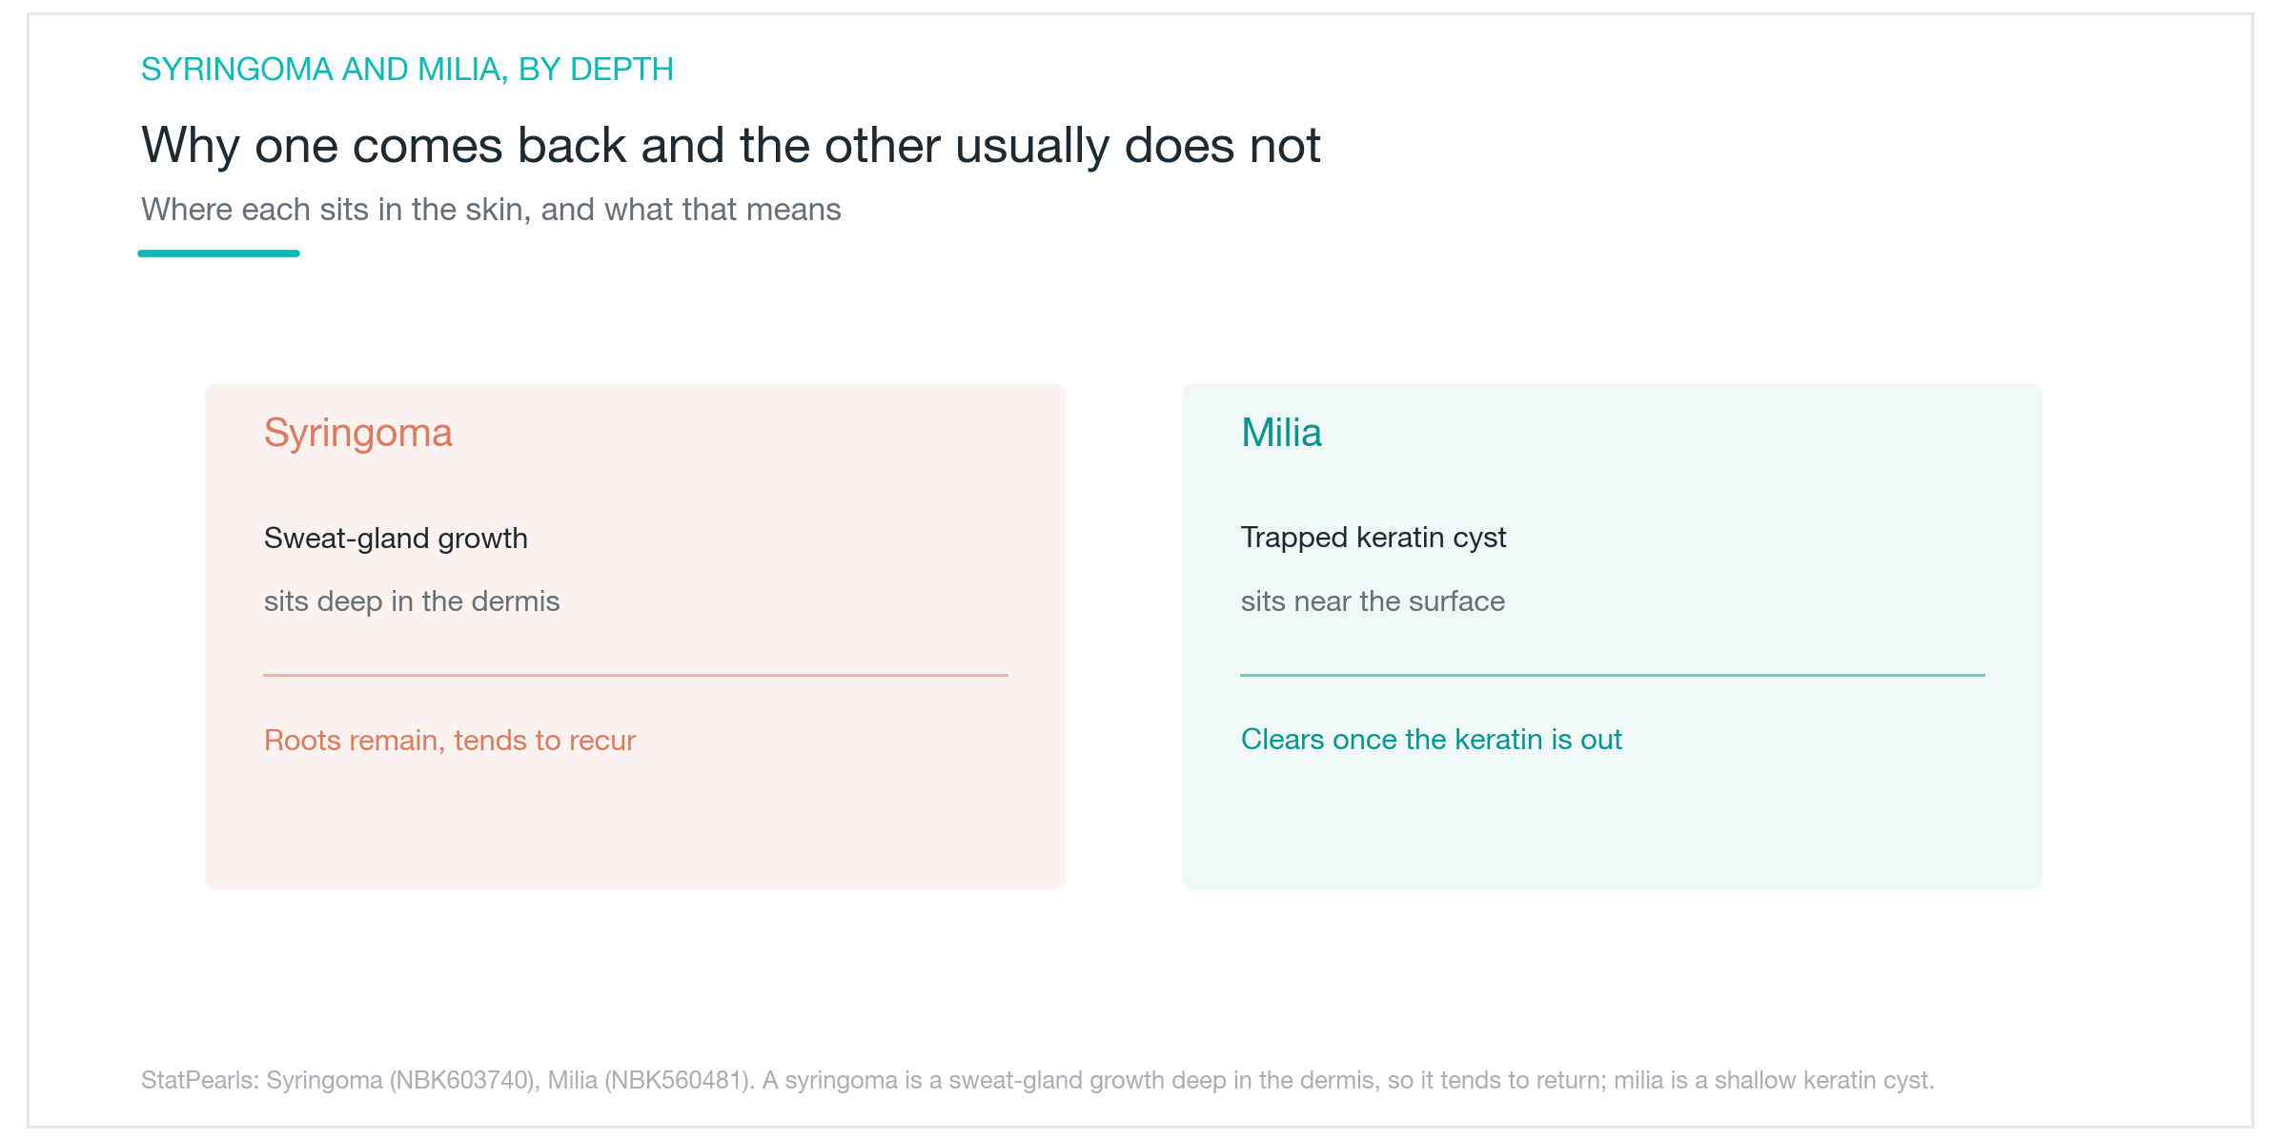Click the teal accent bar under the subtitle
2280x1140 pixels.
(x=218, y=254)
